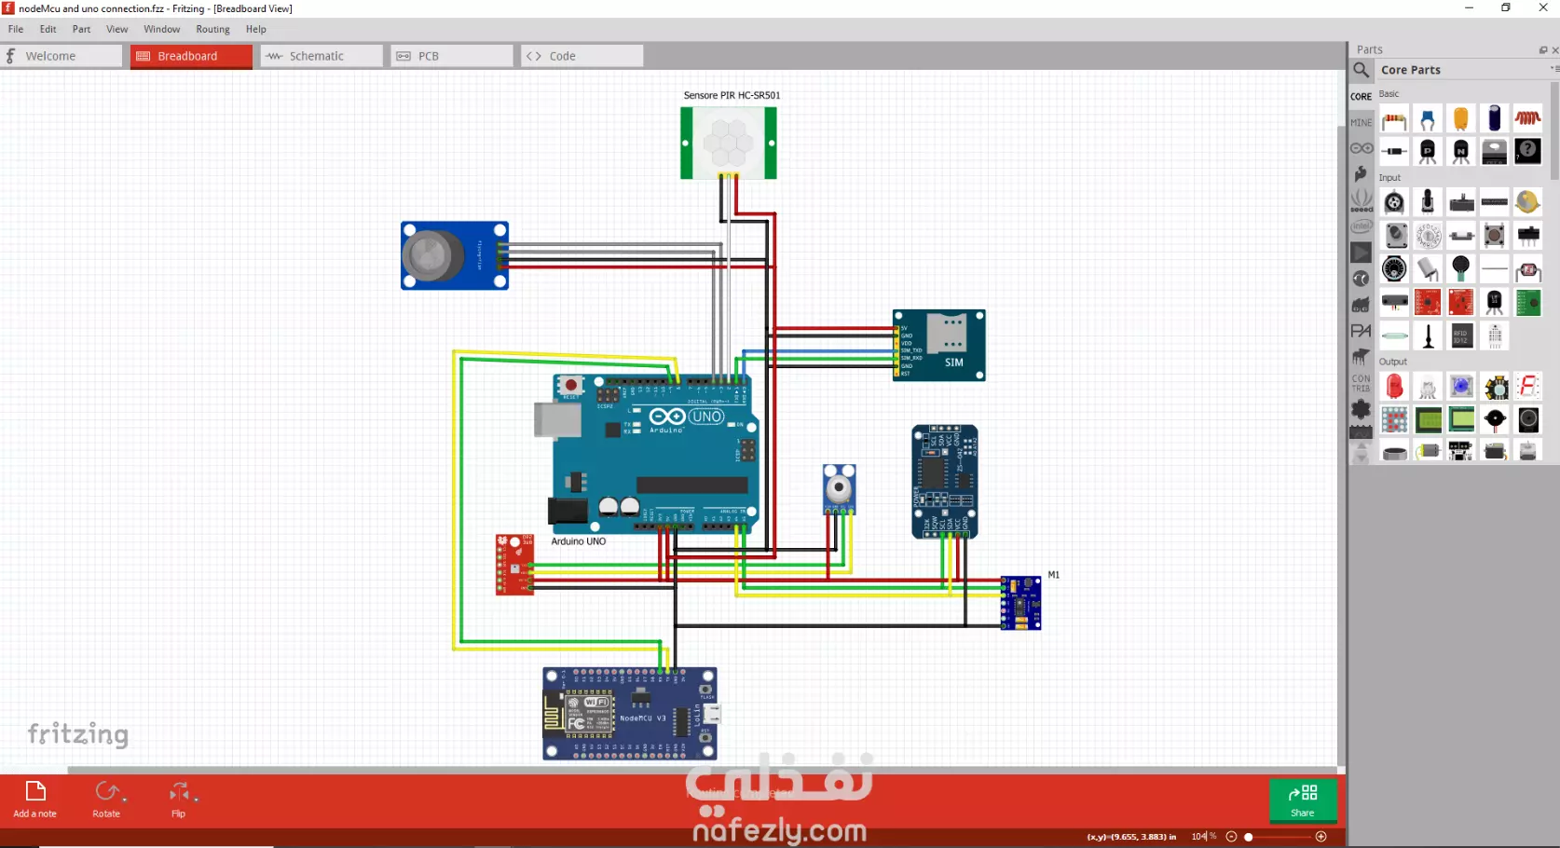Open the View menu

click(117, 29)
